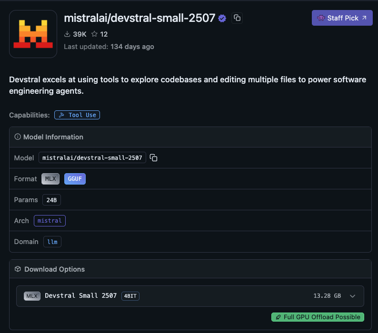Screen dimensions: 378x333
Task: Click the verified badge beside the title
Action: point(222,18)
